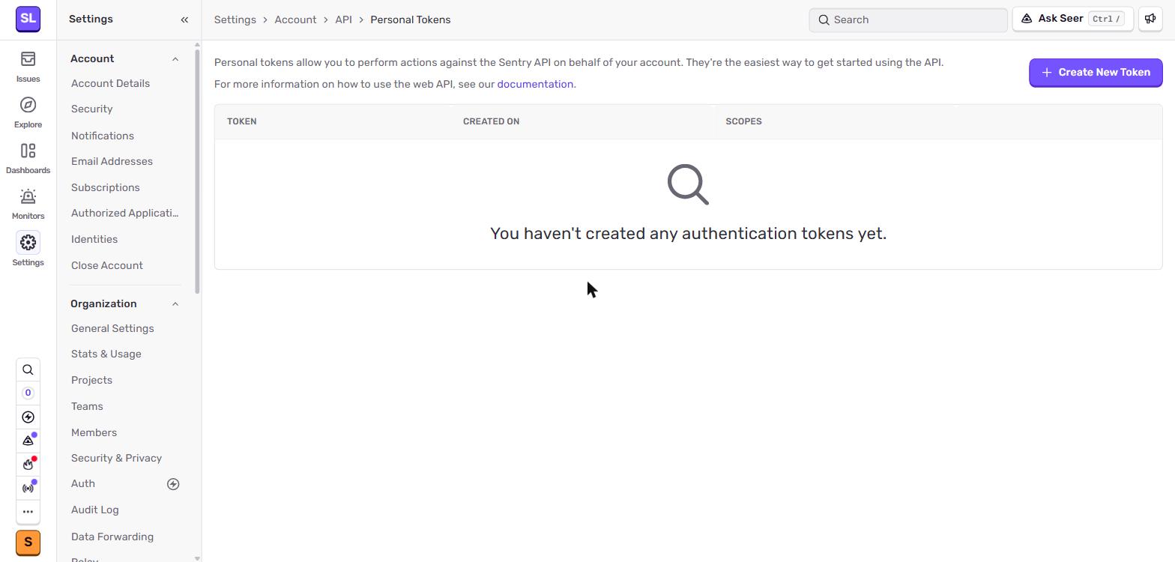Follow the documentation link
This screenshot has height=562, width=1175.
pyautogui.click(x=535, y=84)
